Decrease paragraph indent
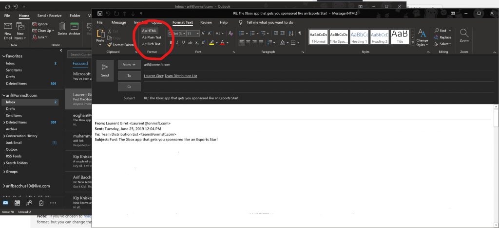 tap(276, 34)
